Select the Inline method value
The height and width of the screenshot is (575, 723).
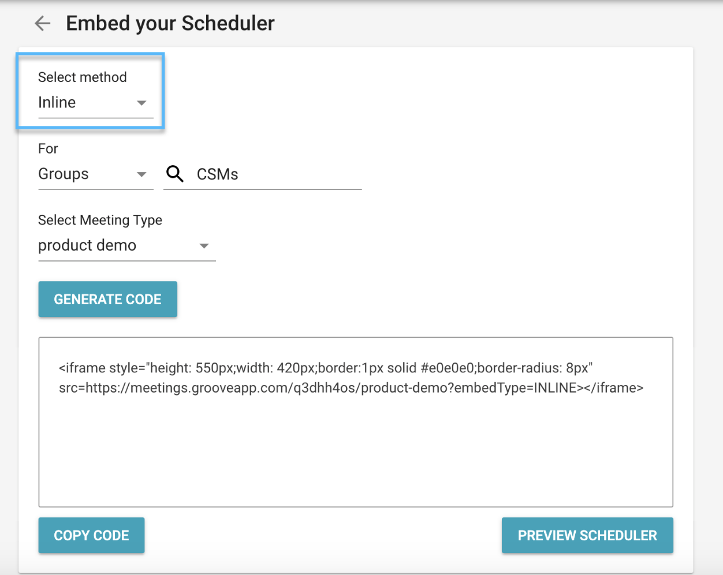57,103
